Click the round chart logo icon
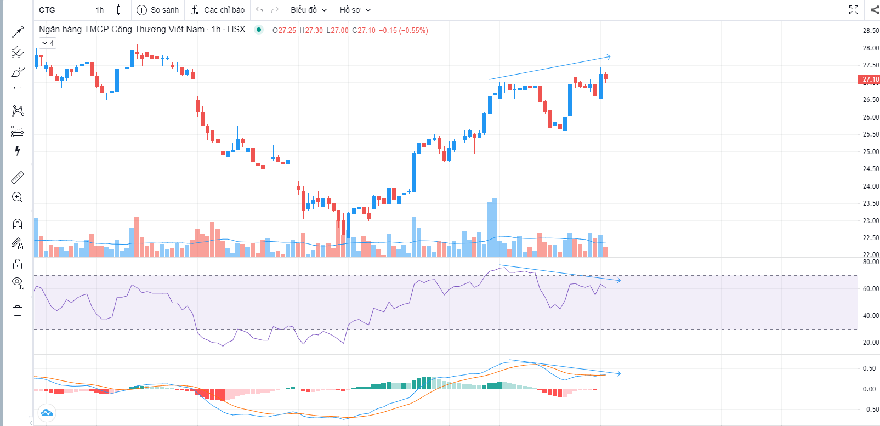880x426 pixels. pyautogui.click(x=47, y=412)
